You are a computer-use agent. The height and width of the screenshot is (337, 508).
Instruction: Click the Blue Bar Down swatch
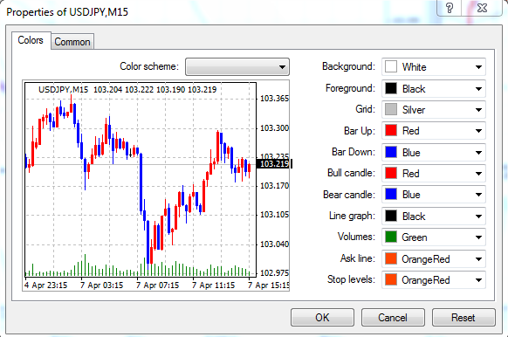tap(391, 152)
